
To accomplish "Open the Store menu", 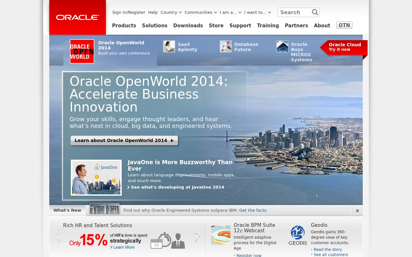I will coord(216,25).
